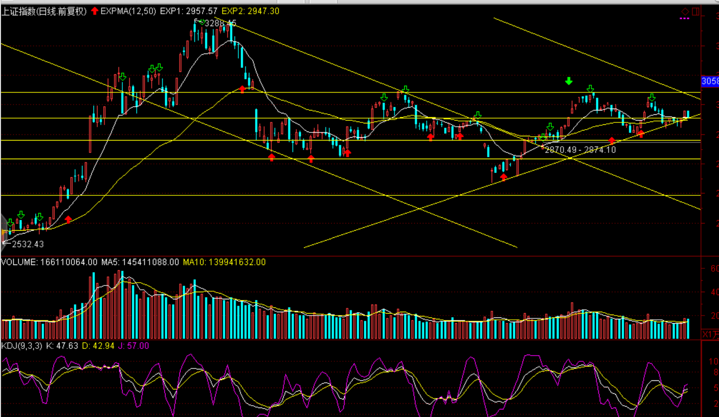Click the green arrow at the 3288.45 peak

(202, 22)
